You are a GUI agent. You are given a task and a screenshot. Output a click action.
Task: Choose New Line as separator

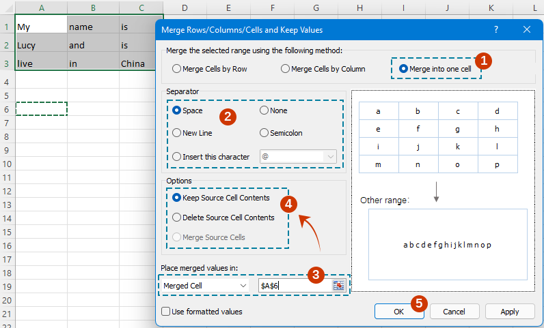[192, 133]
